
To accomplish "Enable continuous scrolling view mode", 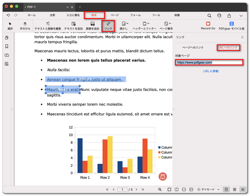I will point(243,190).
